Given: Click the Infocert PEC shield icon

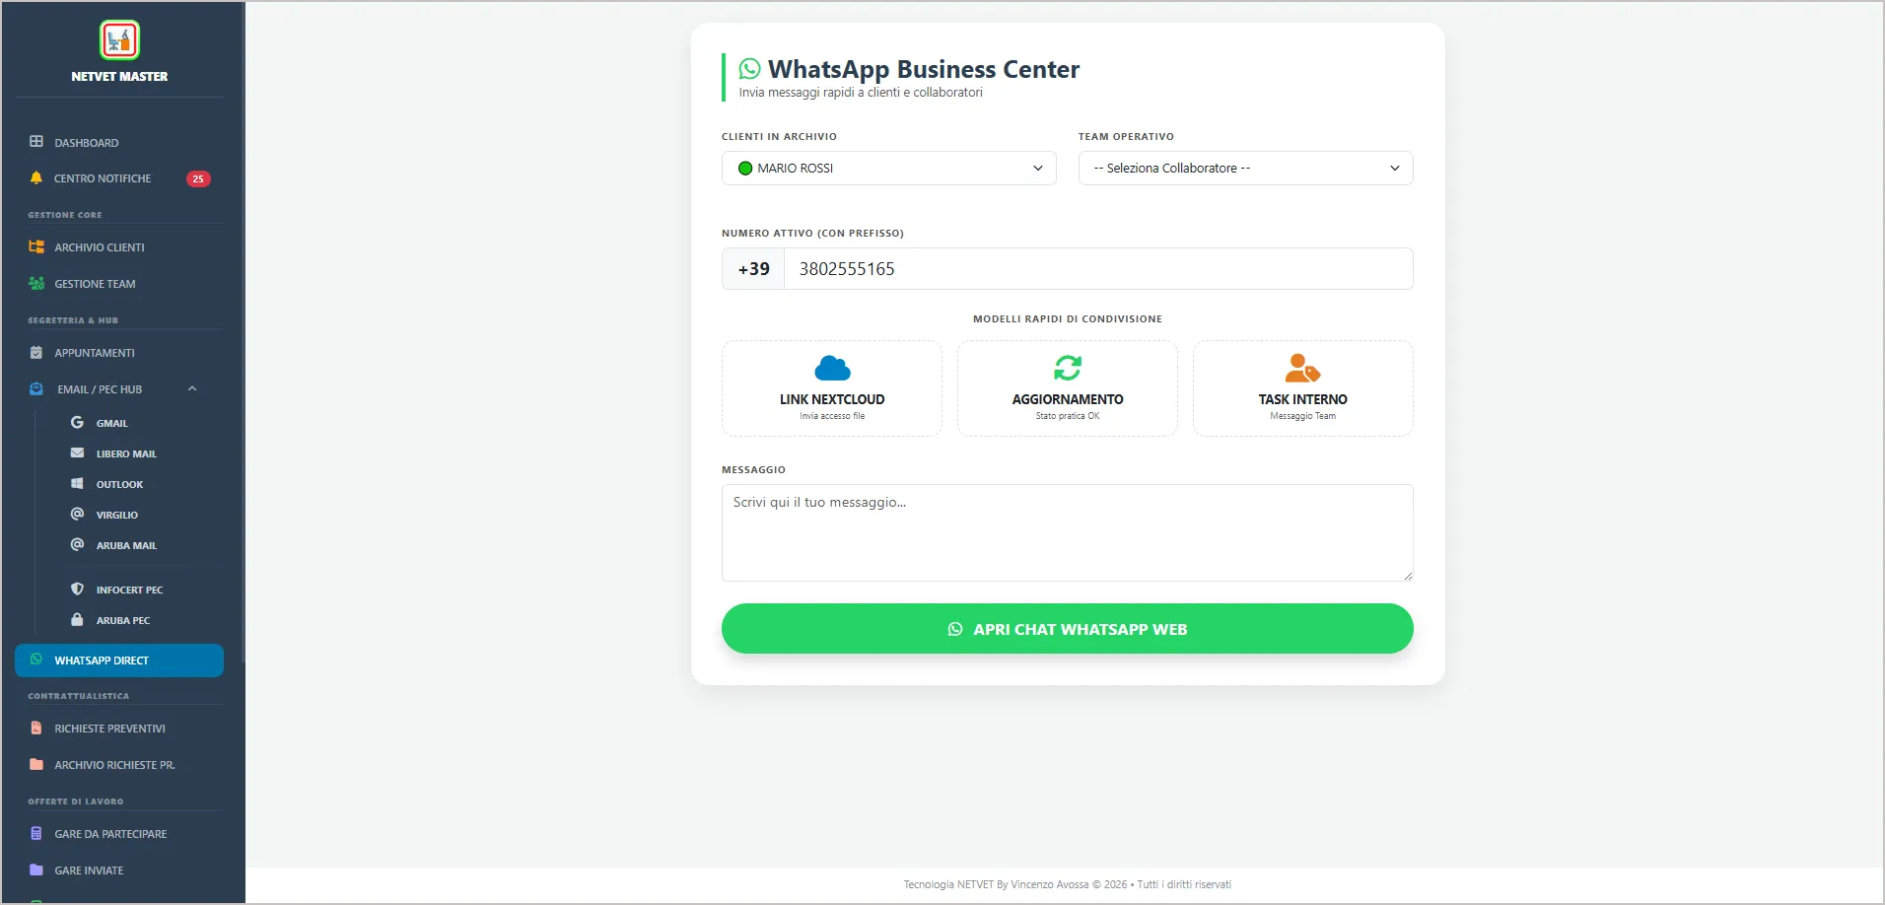Looking at the screenshot, I should coord(77,589).
